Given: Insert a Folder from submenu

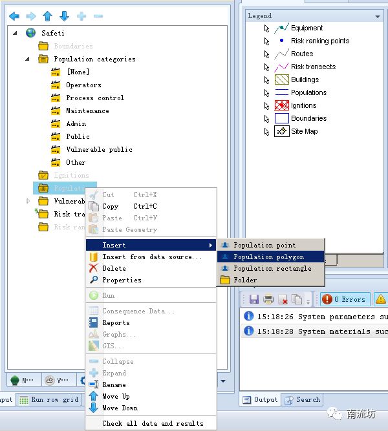Looking at the screenshot, I should click(x=271, y=280).
